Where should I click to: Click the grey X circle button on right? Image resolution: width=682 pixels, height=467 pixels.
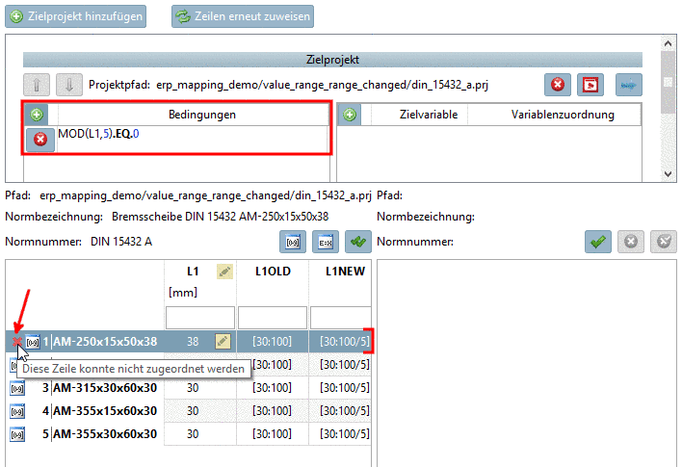click(631, 242)
